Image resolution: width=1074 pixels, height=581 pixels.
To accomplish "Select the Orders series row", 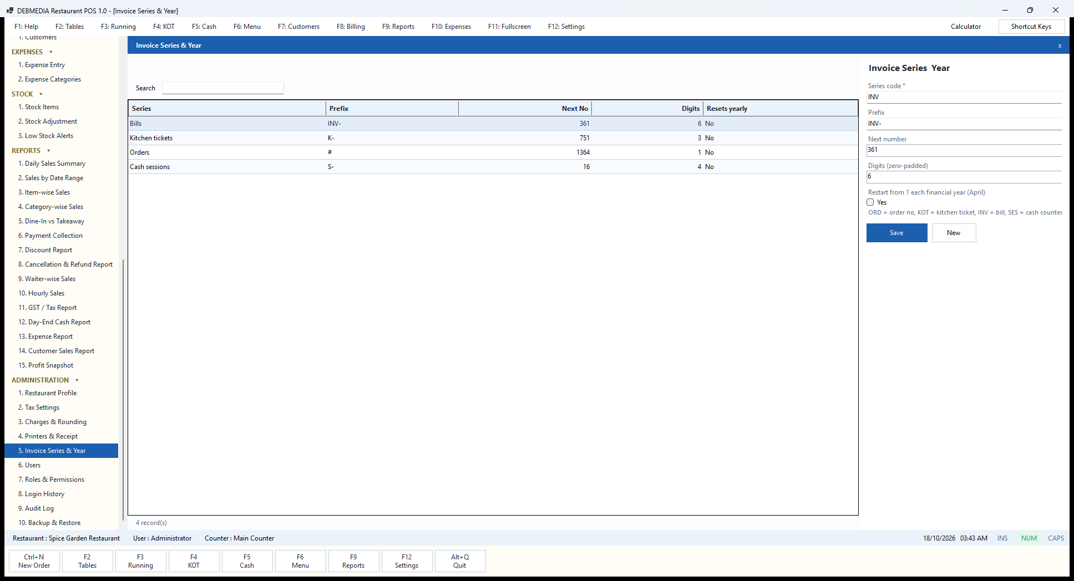I will click(x=493, y=152).
